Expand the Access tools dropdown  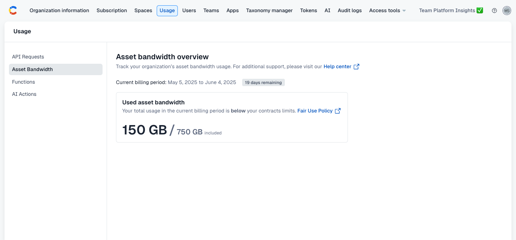point(387,11)
